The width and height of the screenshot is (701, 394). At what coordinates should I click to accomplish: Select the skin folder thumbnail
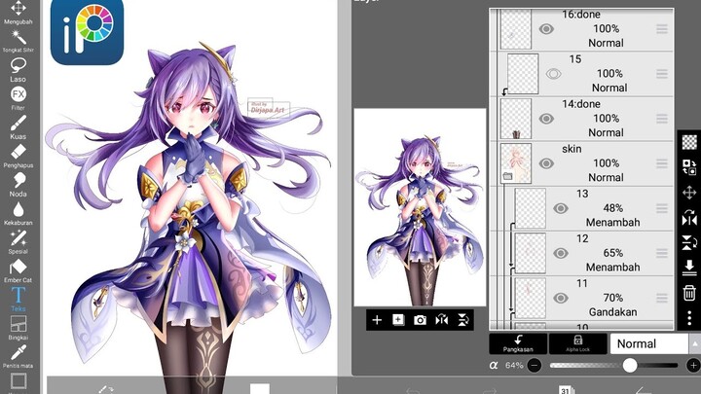click(515, 163)
